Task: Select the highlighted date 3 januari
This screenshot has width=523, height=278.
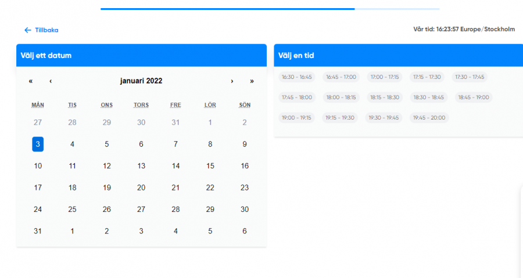Action: coord(38,144)
